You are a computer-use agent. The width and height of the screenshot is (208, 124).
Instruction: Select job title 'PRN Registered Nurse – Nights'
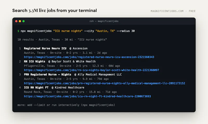[48, 75]
